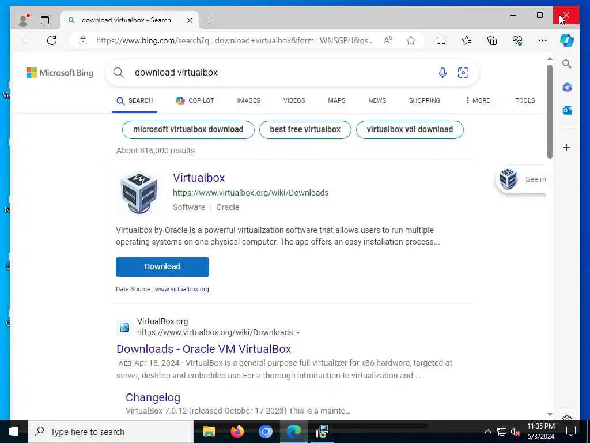590x443 pixels.
Task: Open File Explorer from taskbar
Action: (x=209, y=431)
